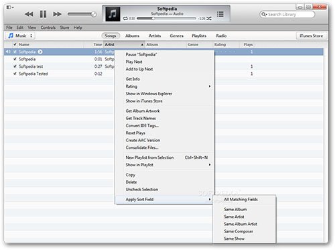This screenshot has height=250, width=335.
Task: Uncheck the playing Softpedia song checkbox
Action: 15,52
